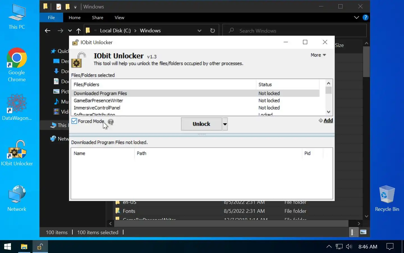404x253 pixels.
Task: Click the 8:46 AM taskbar clock
Action: [x=368, y=247]
